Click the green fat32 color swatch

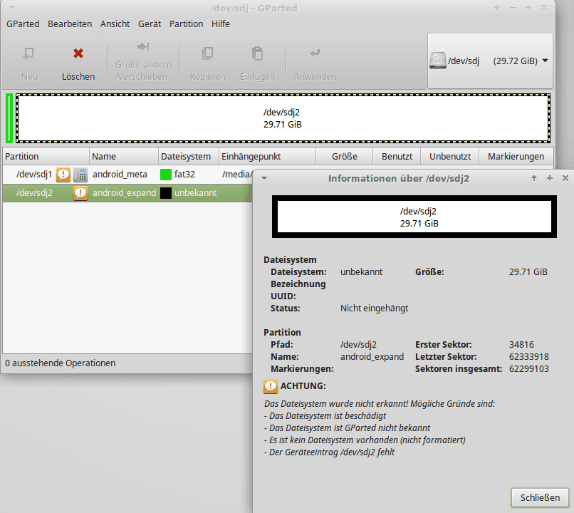pos(166,175)
